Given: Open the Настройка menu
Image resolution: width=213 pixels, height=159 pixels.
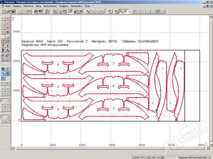Looking at the screenshot, I should [77, 6].
